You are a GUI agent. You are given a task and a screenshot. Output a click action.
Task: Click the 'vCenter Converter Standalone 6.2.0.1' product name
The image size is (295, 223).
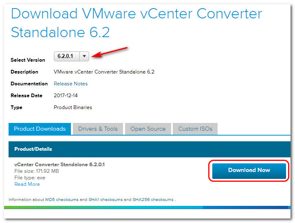pos(59,165)
